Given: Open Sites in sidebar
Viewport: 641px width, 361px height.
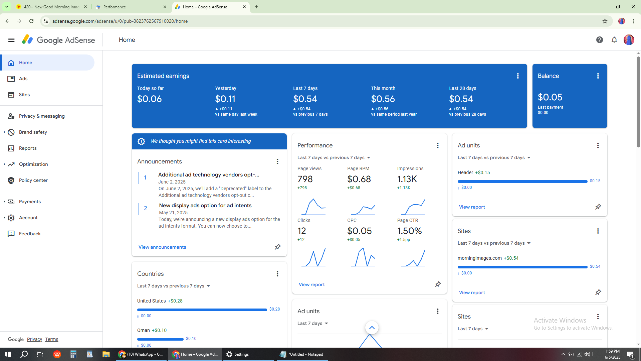Looking at the screenshot, I should click(x=47, y=95).
